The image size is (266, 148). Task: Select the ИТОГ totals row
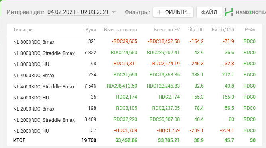point(134,140)
